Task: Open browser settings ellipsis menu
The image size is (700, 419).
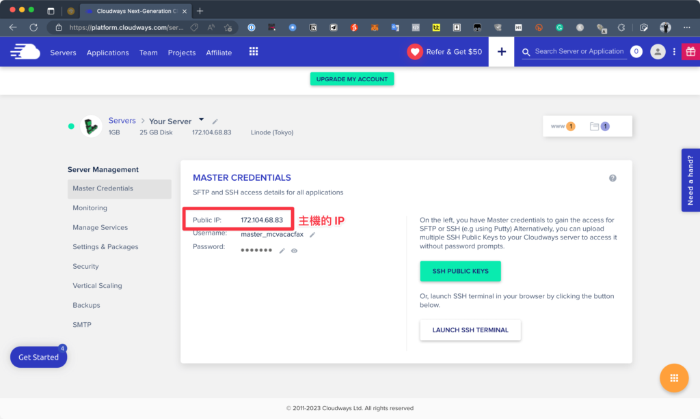Action: tap(686, 27)
